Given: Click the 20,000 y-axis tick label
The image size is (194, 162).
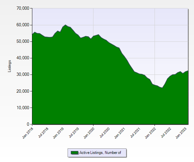Looking at the screenshot, I should click(22, 91).
